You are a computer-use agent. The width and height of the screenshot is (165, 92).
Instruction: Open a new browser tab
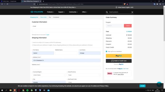tap(43, 1)
